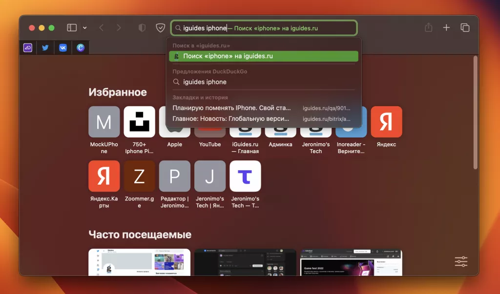Open VK from the favorites bar
Screen dimensions: 500x294
pyautogui.click(x=62, y=47)
